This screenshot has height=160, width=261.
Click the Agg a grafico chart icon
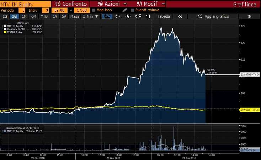[x=199, y=16]
